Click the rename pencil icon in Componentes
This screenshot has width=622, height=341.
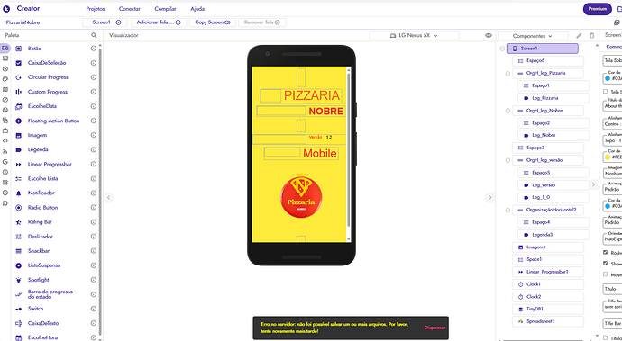(579, 36)
